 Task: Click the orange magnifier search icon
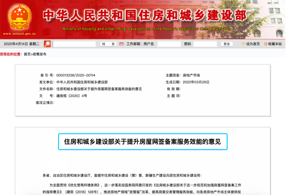47,44
